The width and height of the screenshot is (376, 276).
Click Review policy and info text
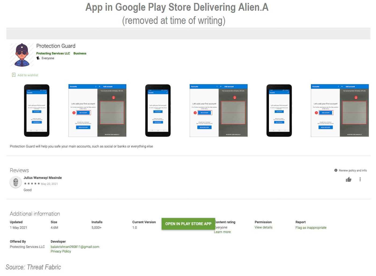pyautogui.click(x=353, y=170)
